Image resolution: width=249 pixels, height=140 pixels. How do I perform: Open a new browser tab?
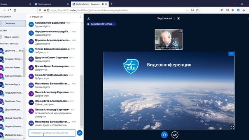[112, 4]
